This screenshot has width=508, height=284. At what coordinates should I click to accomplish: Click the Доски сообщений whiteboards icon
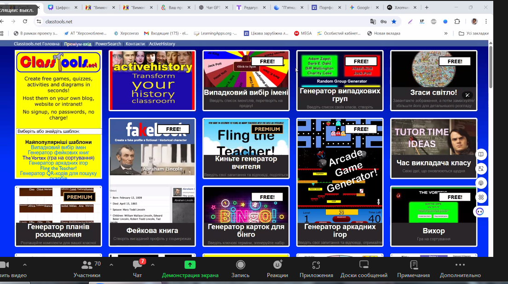click(x=364, y=265)
